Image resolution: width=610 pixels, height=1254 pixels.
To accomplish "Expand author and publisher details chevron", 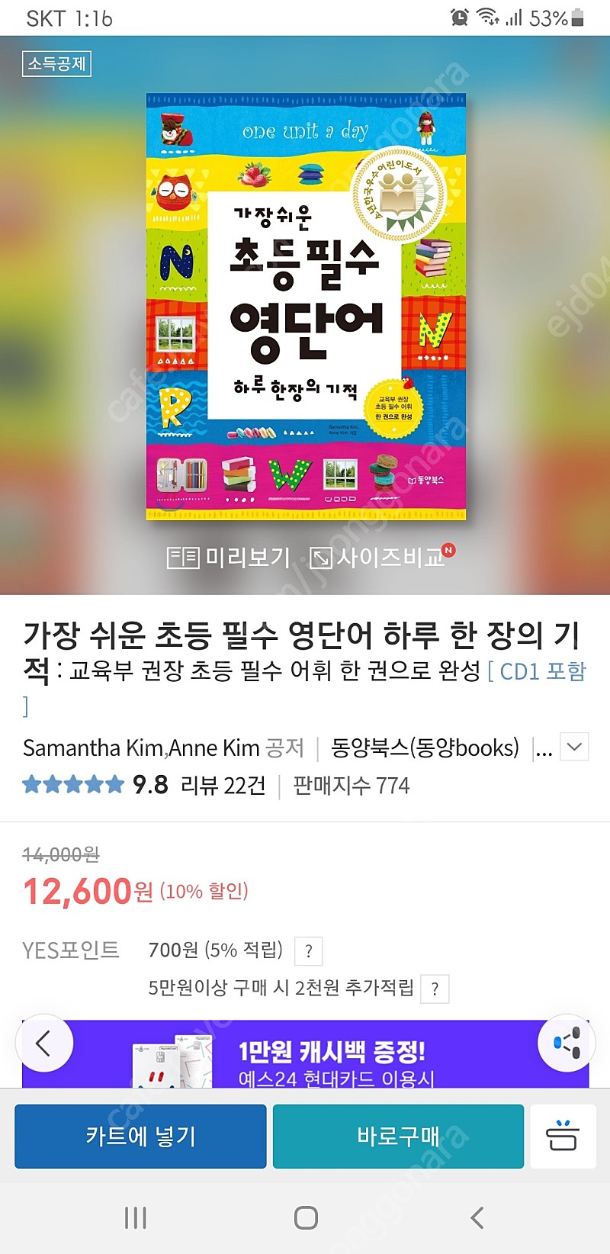I will pos(575,748).
